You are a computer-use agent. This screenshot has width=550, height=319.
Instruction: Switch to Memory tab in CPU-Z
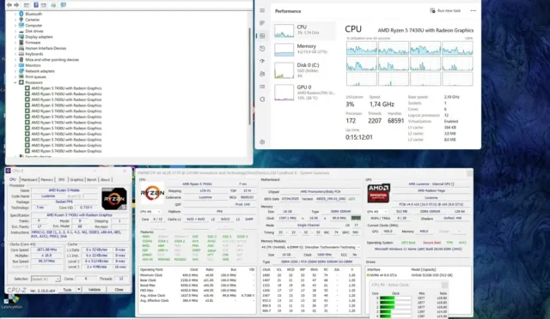pos(46,179)
